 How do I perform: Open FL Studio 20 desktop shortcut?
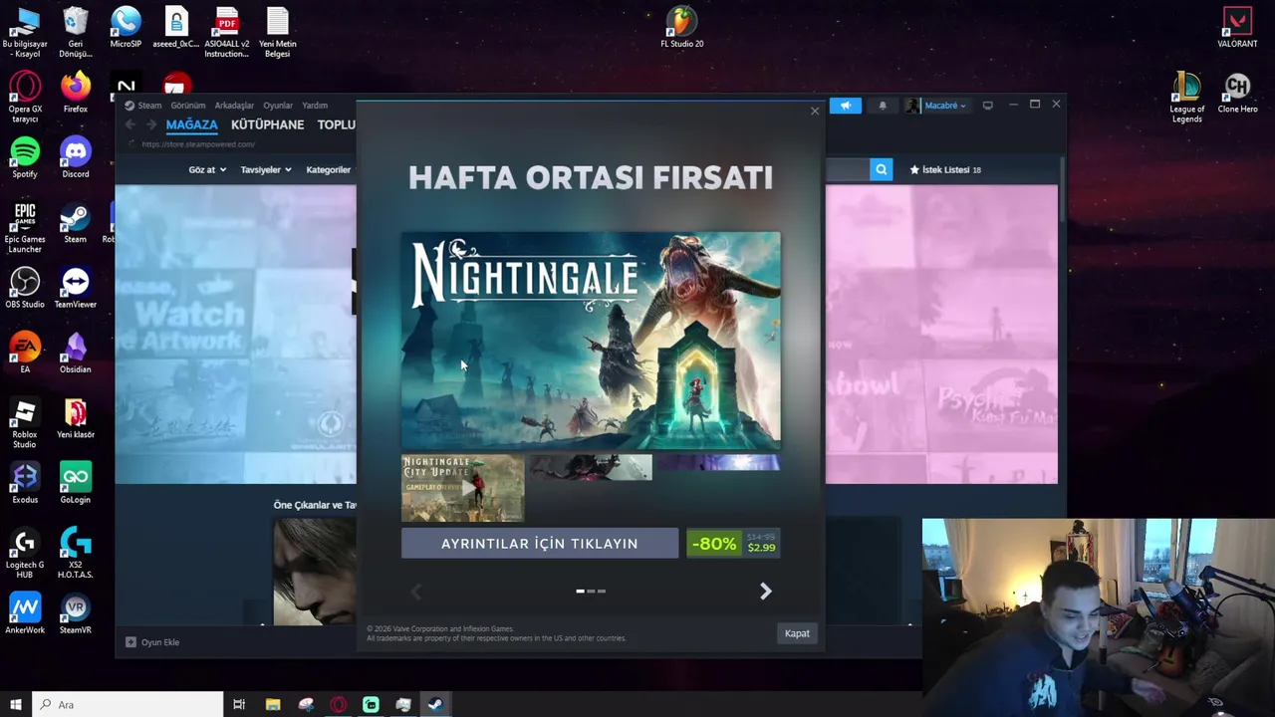(681, 27)
